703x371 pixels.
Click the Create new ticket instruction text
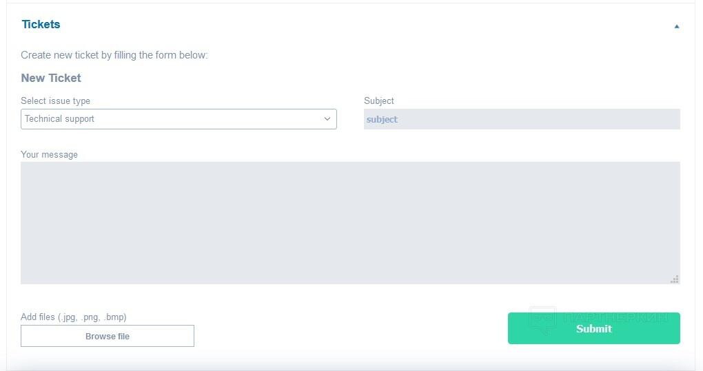(x=114, y=55)
